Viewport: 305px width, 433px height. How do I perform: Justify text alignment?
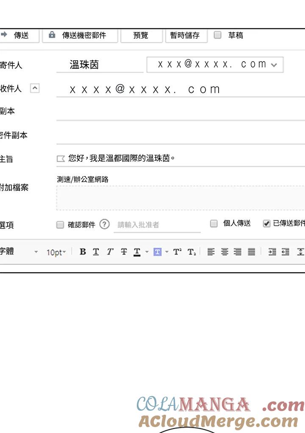(251, 252)
